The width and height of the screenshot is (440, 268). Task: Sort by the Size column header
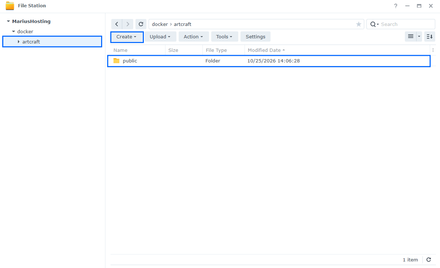tap(184, 50)
